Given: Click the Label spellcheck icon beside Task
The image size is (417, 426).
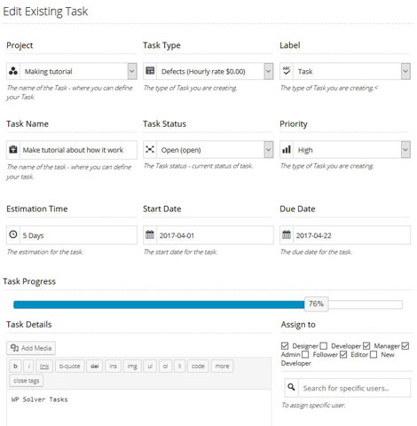Looking at the screenshot, I should pyautogui.click(x=287, y=71).
